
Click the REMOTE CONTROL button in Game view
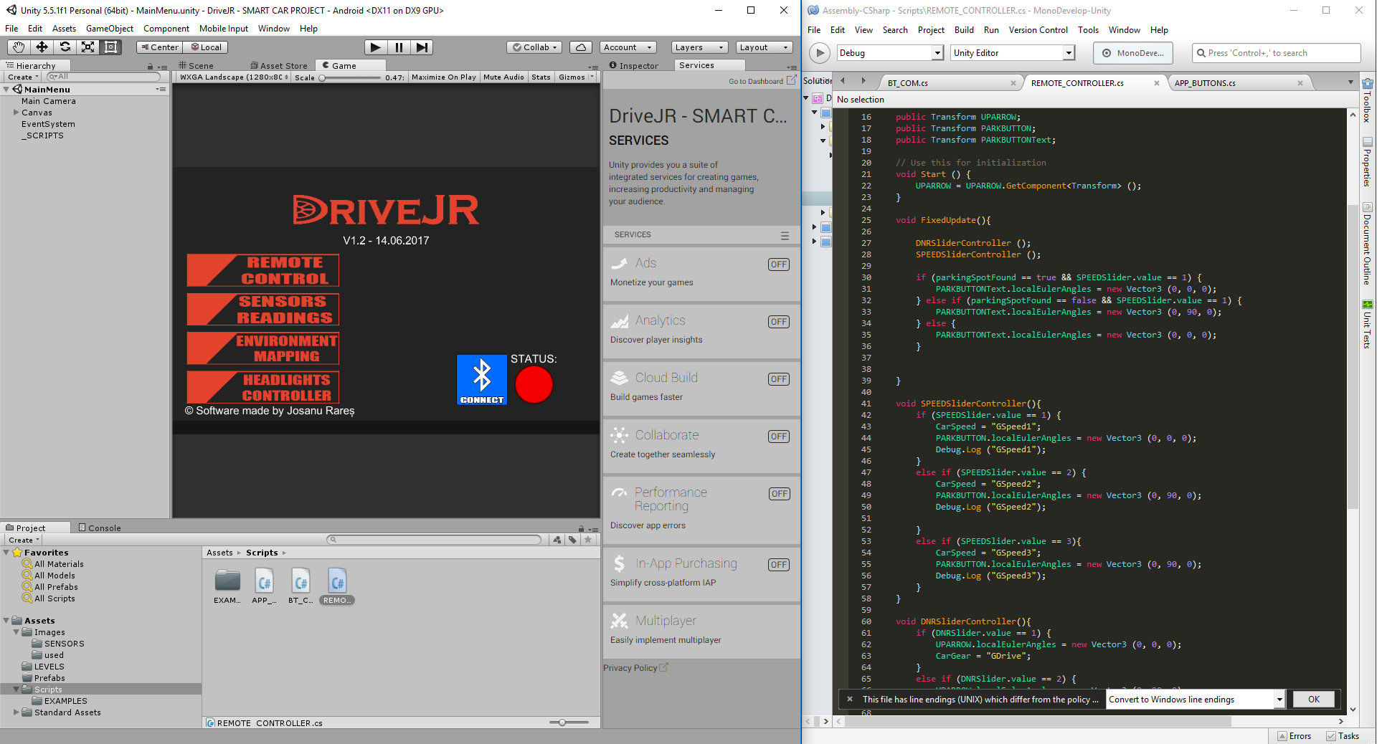(x=262, y=270)
